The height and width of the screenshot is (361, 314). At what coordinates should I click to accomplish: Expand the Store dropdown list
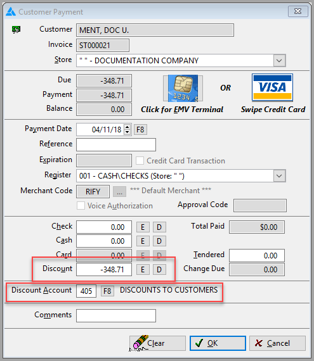point(279,61)
